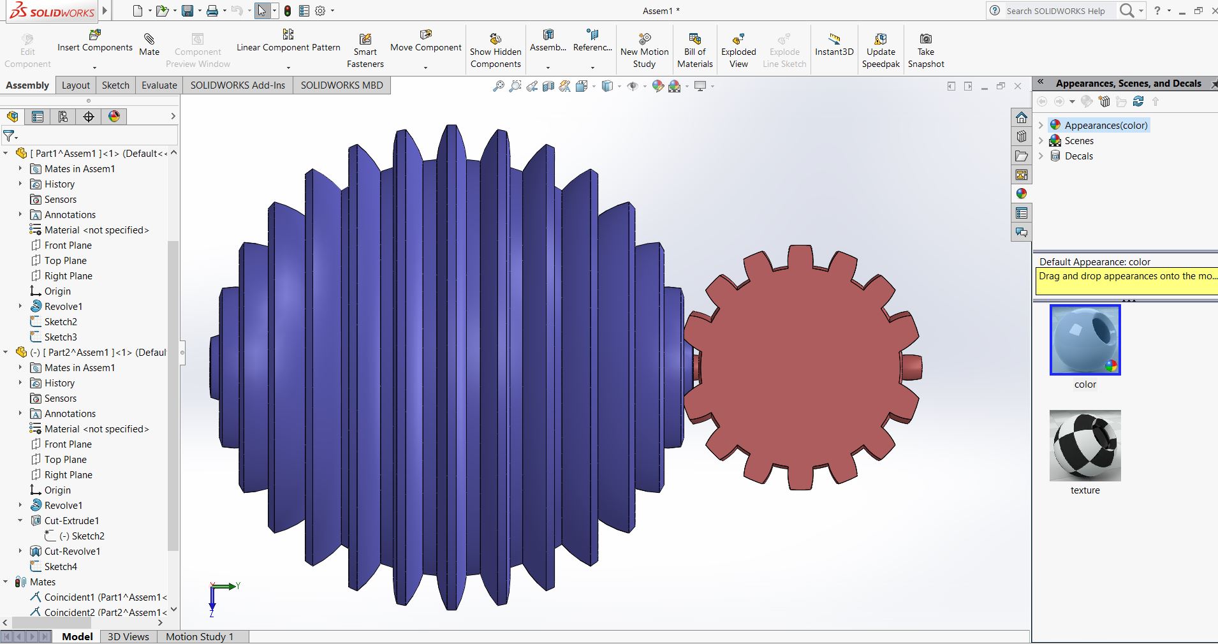Screen dimensions: 1218x644
Task: Click Zoom to Fit in view toolbar
Action: (x=499, y=86)
